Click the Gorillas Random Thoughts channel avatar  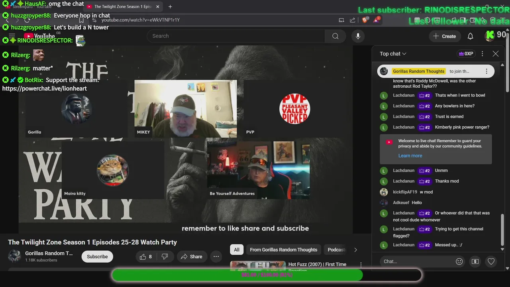(x=15, y=256)
